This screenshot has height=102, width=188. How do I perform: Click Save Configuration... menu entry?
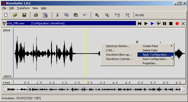tap(155, 59)
